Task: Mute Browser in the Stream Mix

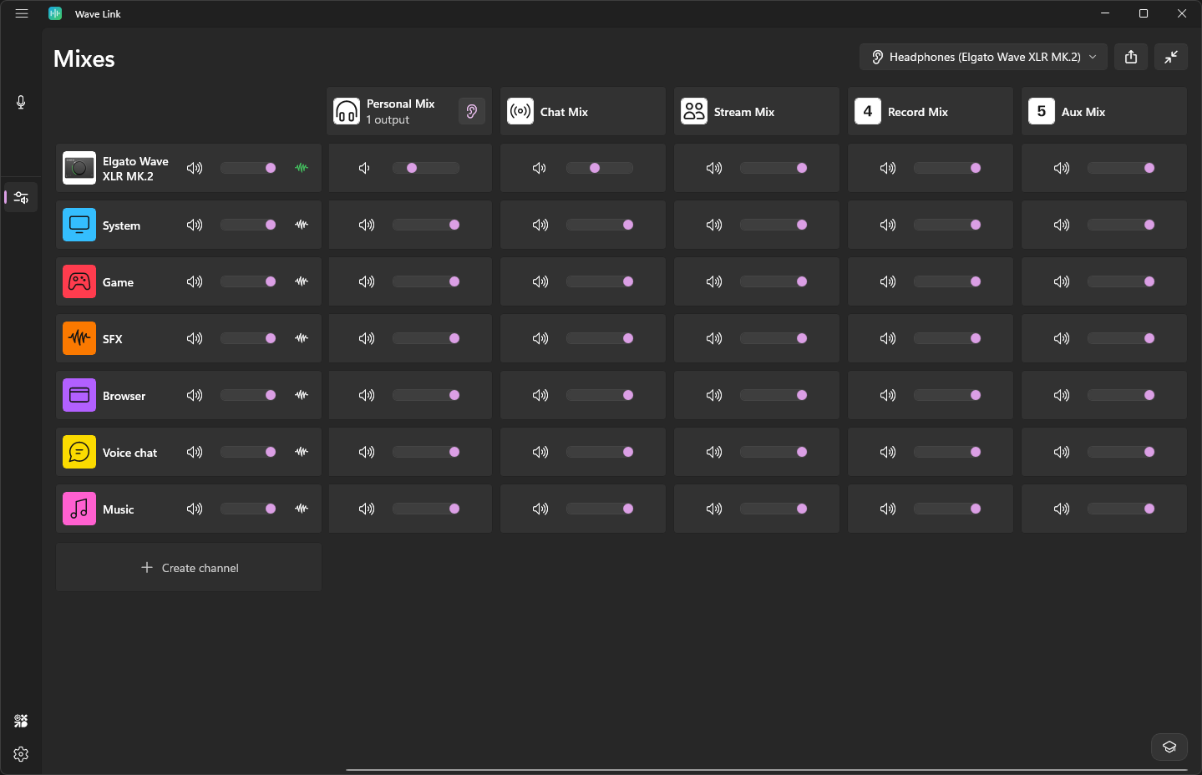Action: coord(714,395)
